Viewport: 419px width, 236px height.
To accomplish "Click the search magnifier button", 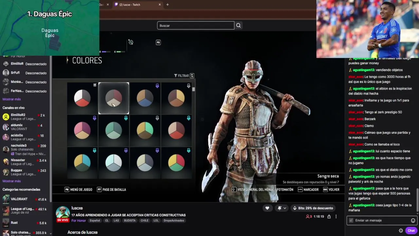I will 238,26.
